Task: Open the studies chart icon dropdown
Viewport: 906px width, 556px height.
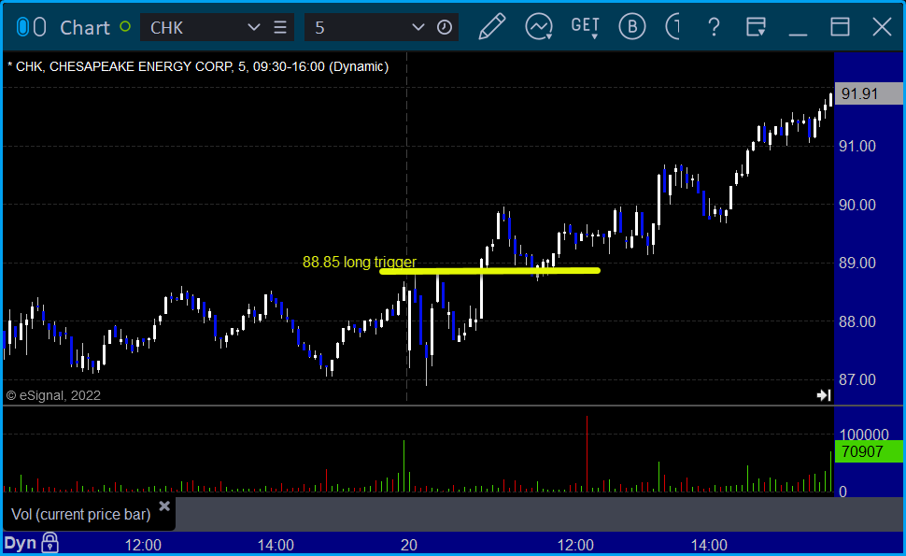Action: click(x=539, y=26)
